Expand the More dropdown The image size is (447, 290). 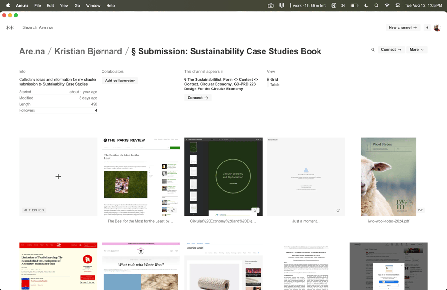[417, 49]
